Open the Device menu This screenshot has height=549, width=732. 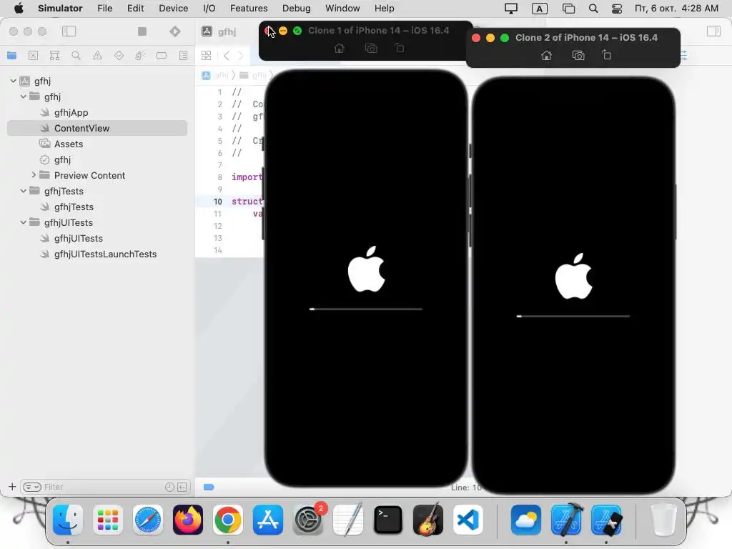173,9
